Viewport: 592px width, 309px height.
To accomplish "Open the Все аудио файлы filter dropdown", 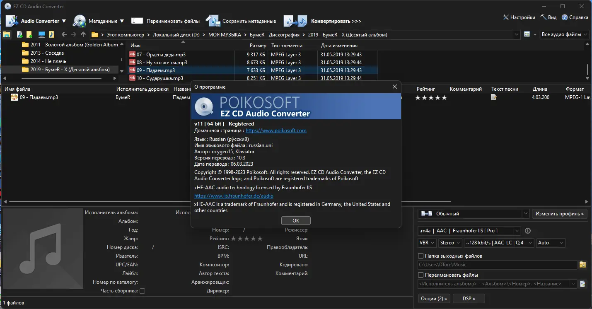I will [x=565, y=35].
